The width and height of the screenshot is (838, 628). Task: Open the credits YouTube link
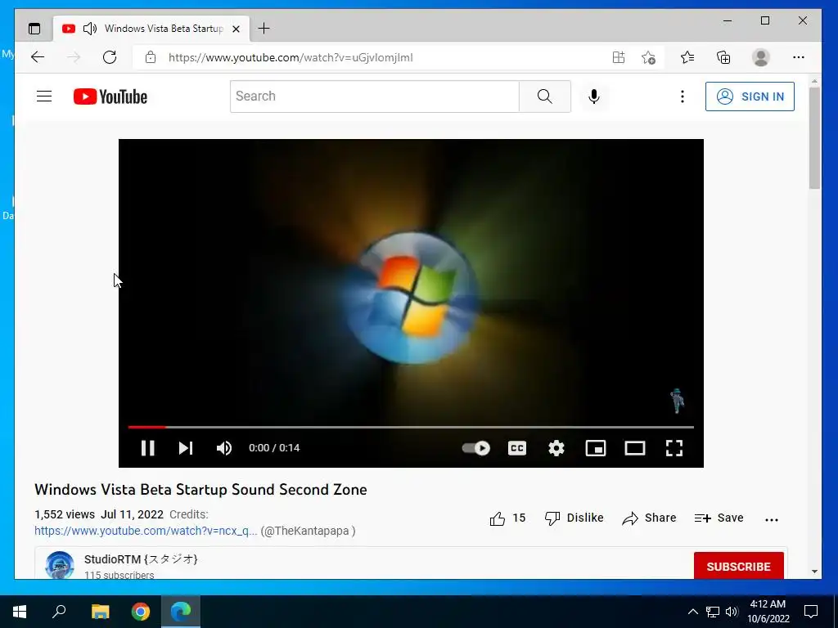tap(146, 531)
